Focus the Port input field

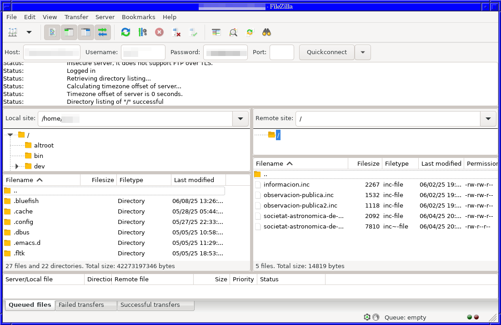click(282, 52)
